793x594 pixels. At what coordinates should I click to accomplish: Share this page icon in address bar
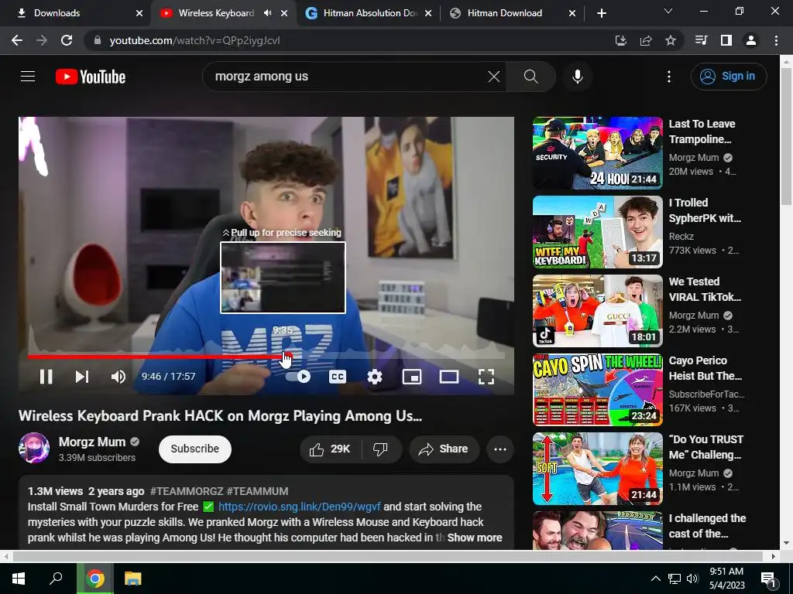click(x=646, y=40)
